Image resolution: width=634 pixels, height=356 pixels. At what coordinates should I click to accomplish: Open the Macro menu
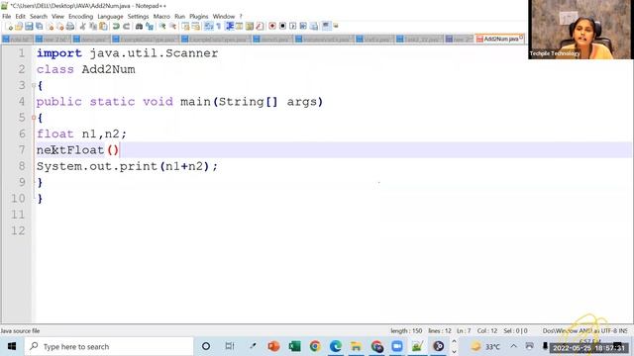(161, 16)
